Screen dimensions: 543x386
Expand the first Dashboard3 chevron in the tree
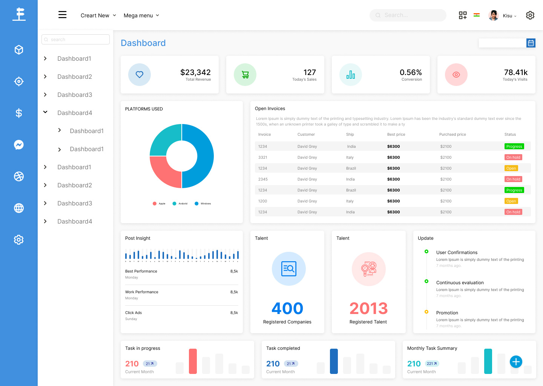[45, 95]
